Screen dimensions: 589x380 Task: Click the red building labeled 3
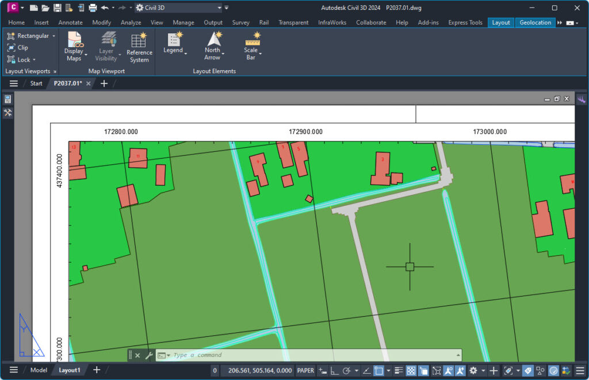[x=381, y=168]
